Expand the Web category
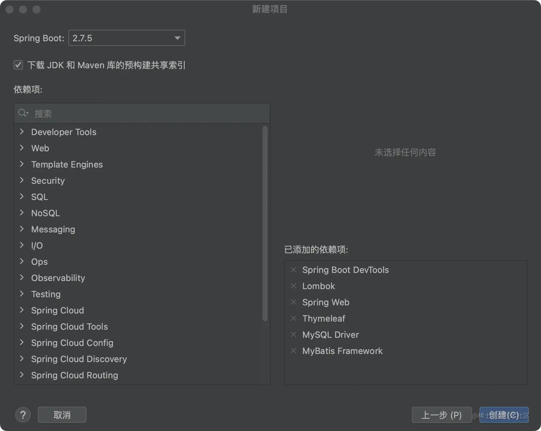The image size is (541, 431). (22, 148)
